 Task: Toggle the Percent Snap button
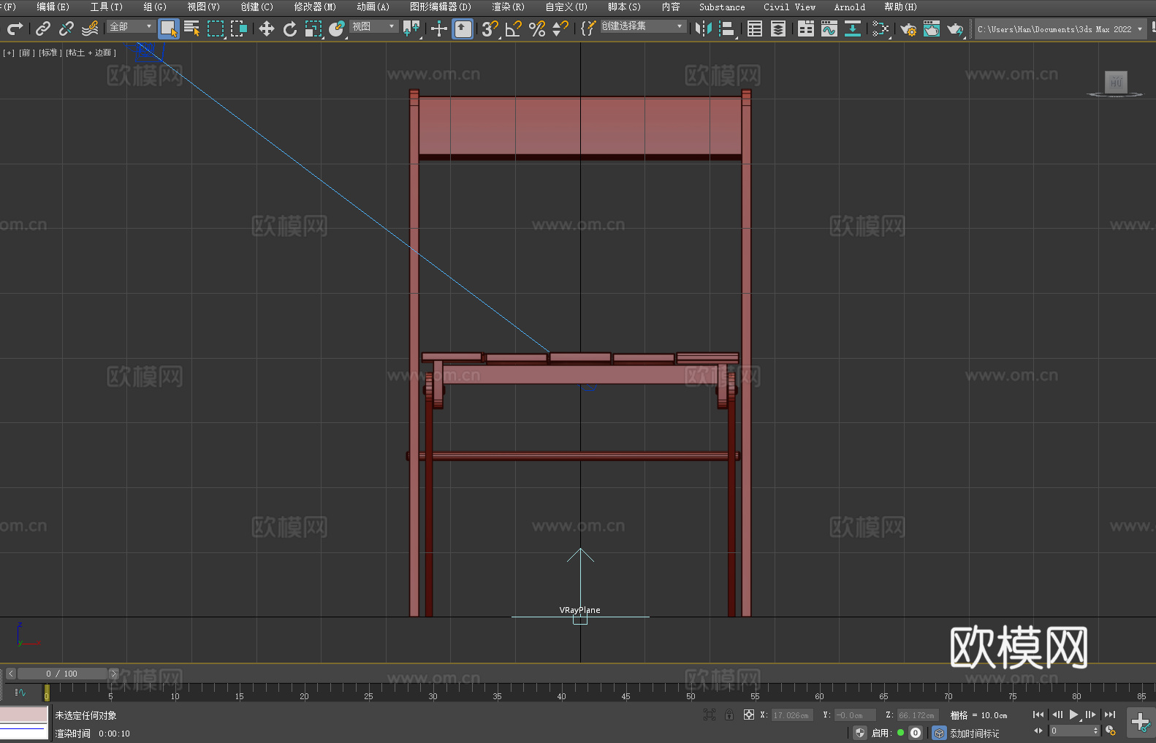(x=537, y=28)
